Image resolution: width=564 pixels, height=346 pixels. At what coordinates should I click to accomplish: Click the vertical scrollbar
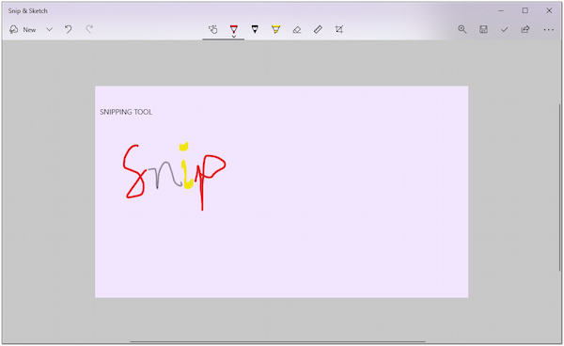pos(559,187)
